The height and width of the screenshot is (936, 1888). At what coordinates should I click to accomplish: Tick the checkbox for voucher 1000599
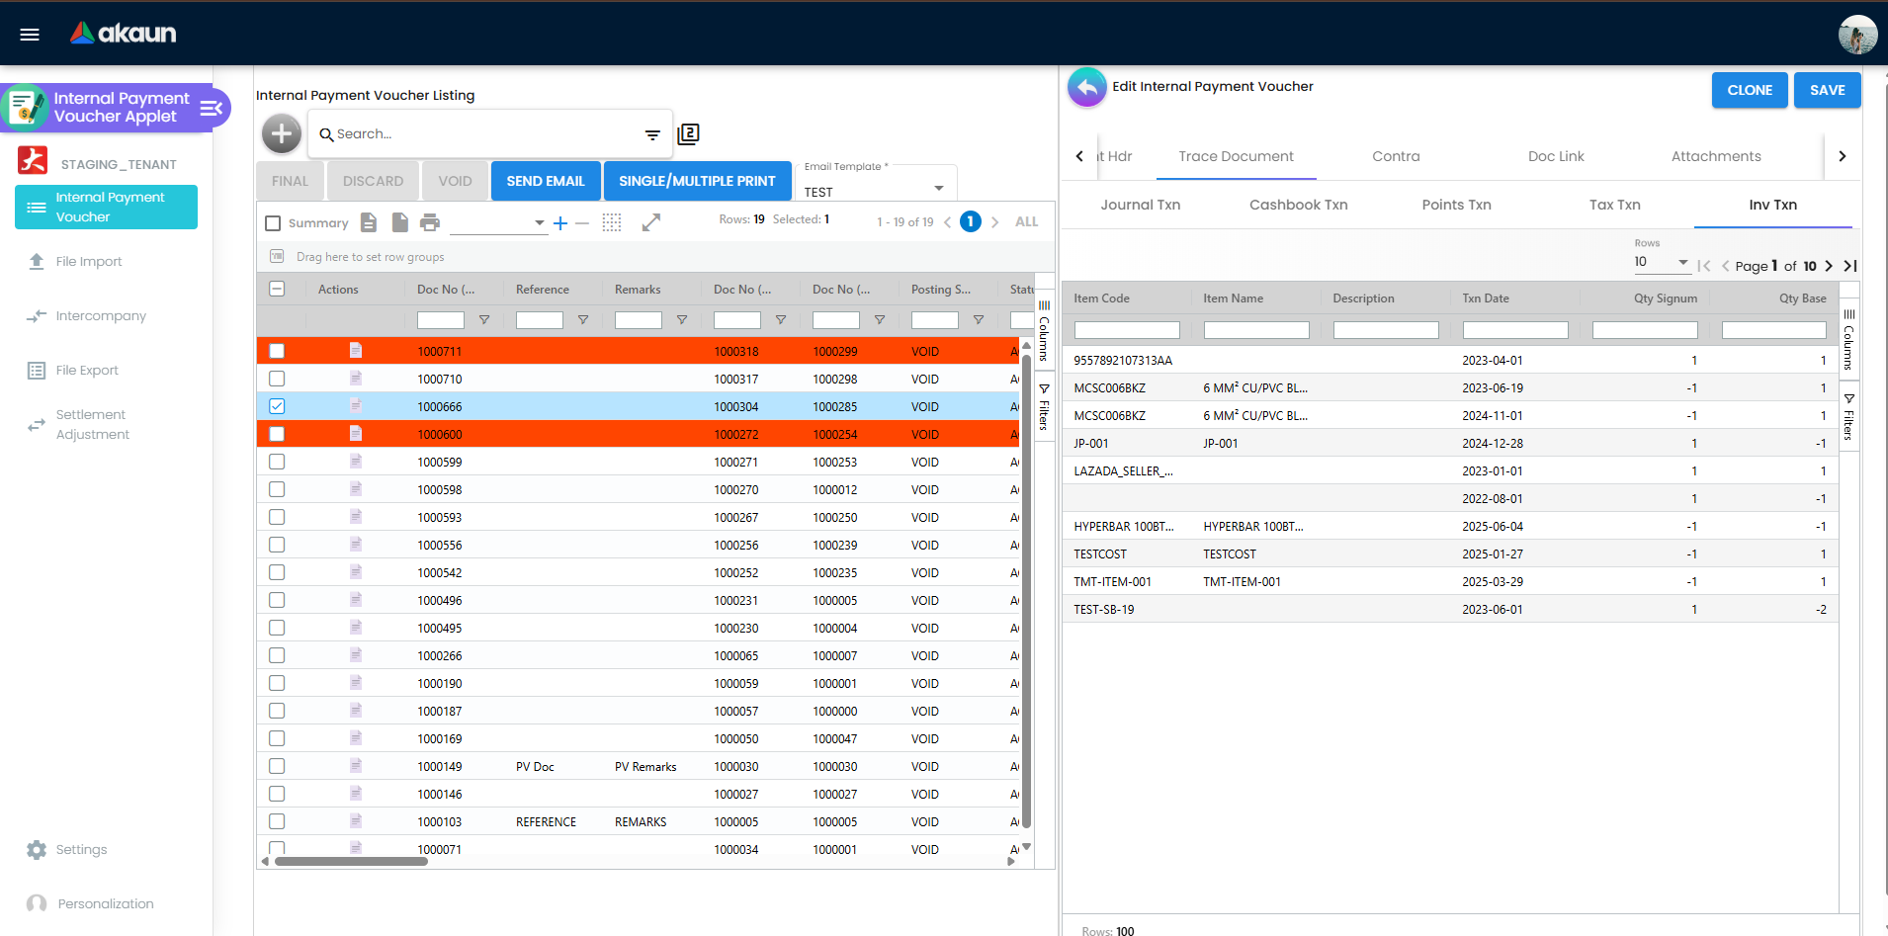277,462
